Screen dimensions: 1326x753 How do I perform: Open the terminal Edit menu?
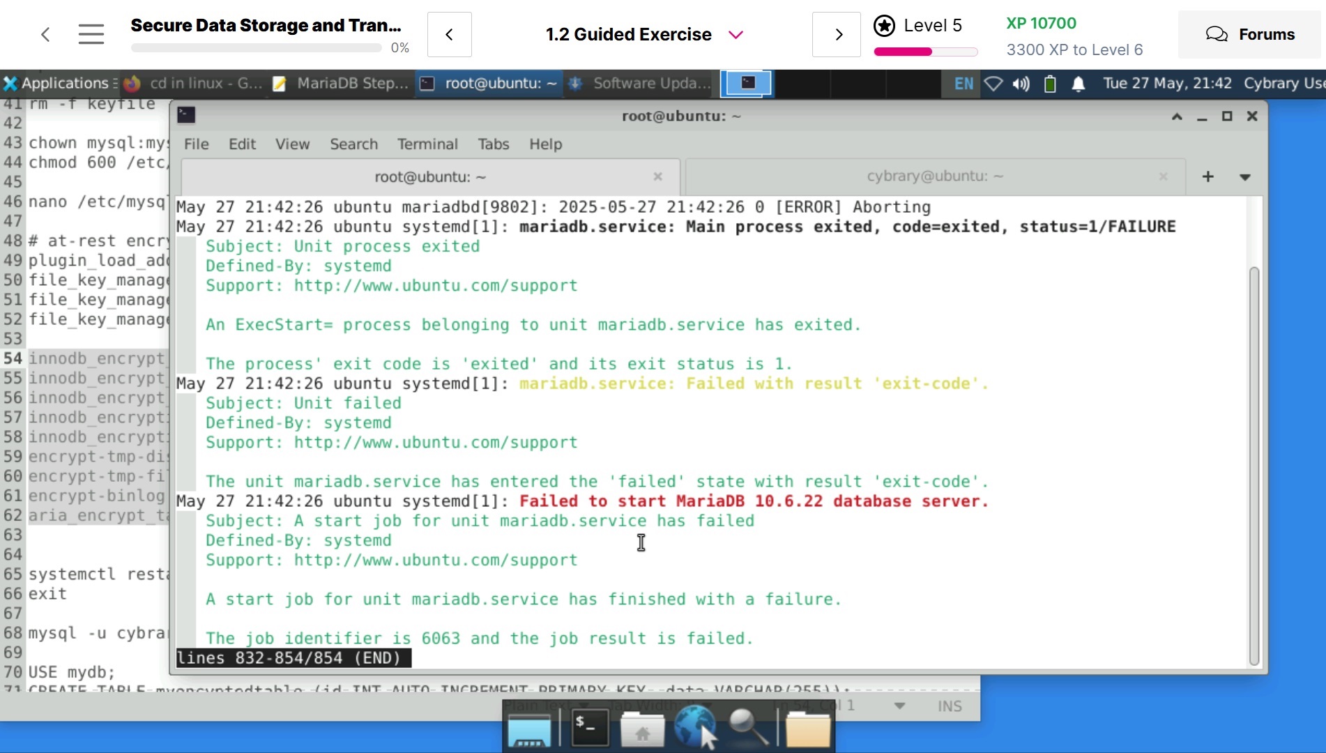[x=242, y=144]
